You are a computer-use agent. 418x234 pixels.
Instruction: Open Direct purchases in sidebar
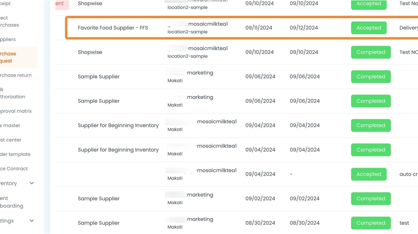9,22
